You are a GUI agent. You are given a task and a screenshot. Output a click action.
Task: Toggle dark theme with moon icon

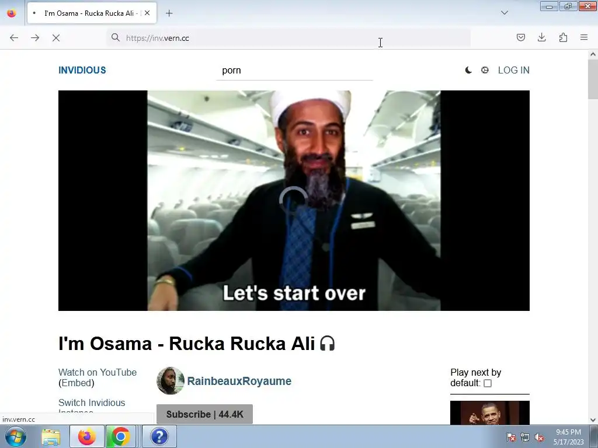468,70
